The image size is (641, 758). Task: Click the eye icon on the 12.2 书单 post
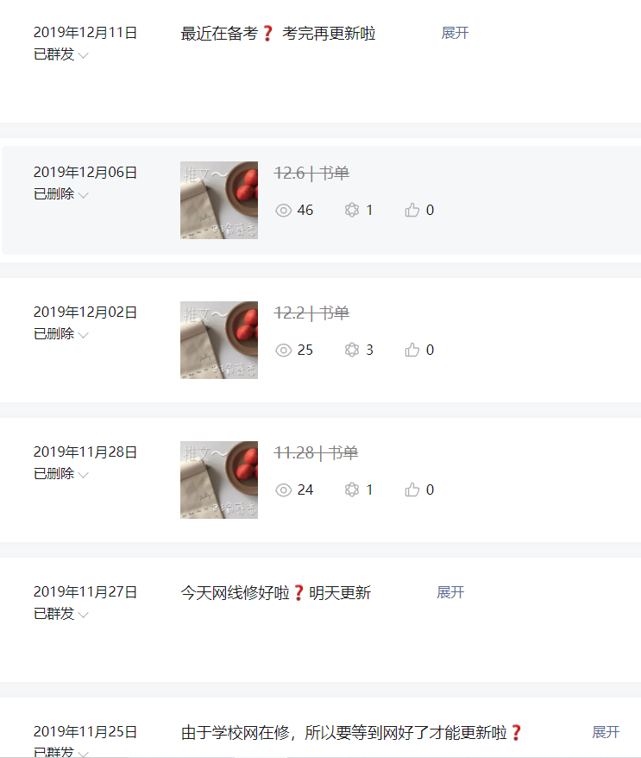pos(284,350)
